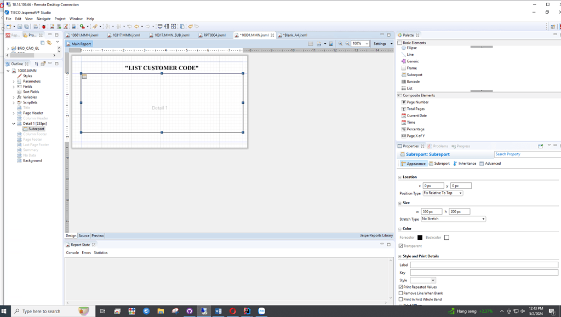
Task: Open File Explorer from the taskbar
Action: click(161, 312)
